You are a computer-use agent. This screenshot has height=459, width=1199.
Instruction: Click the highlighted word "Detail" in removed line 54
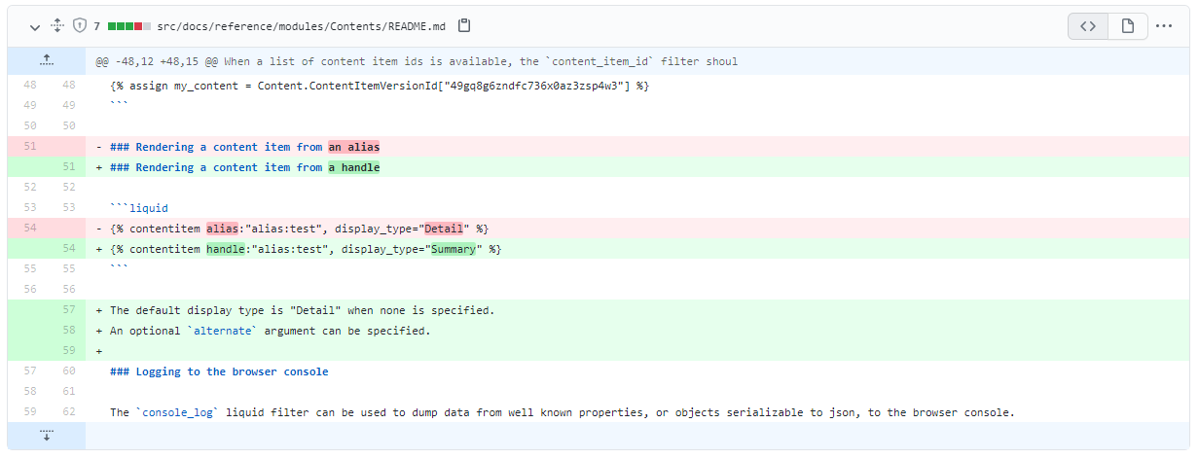click(444, 229)
